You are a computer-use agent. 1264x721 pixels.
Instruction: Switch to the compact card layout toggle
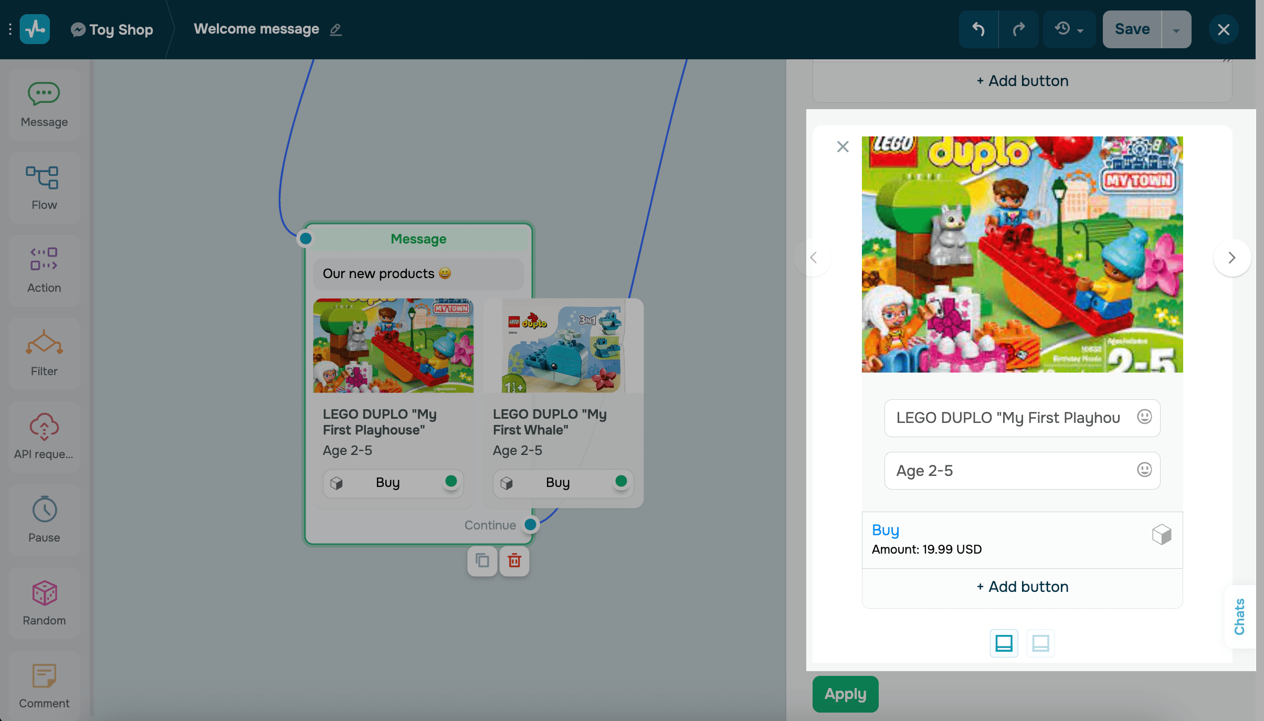point(1040,643)
